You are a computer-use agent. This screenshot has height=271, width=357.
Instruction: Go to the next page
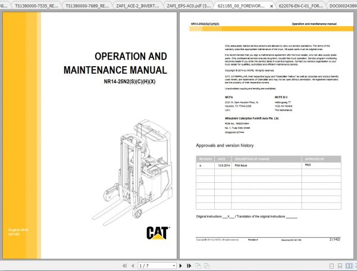[x=180, y=266]
